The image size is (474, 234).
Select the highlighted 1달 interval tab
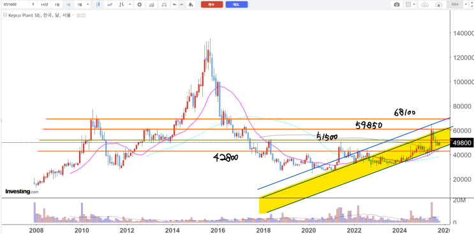pos(68,4)
